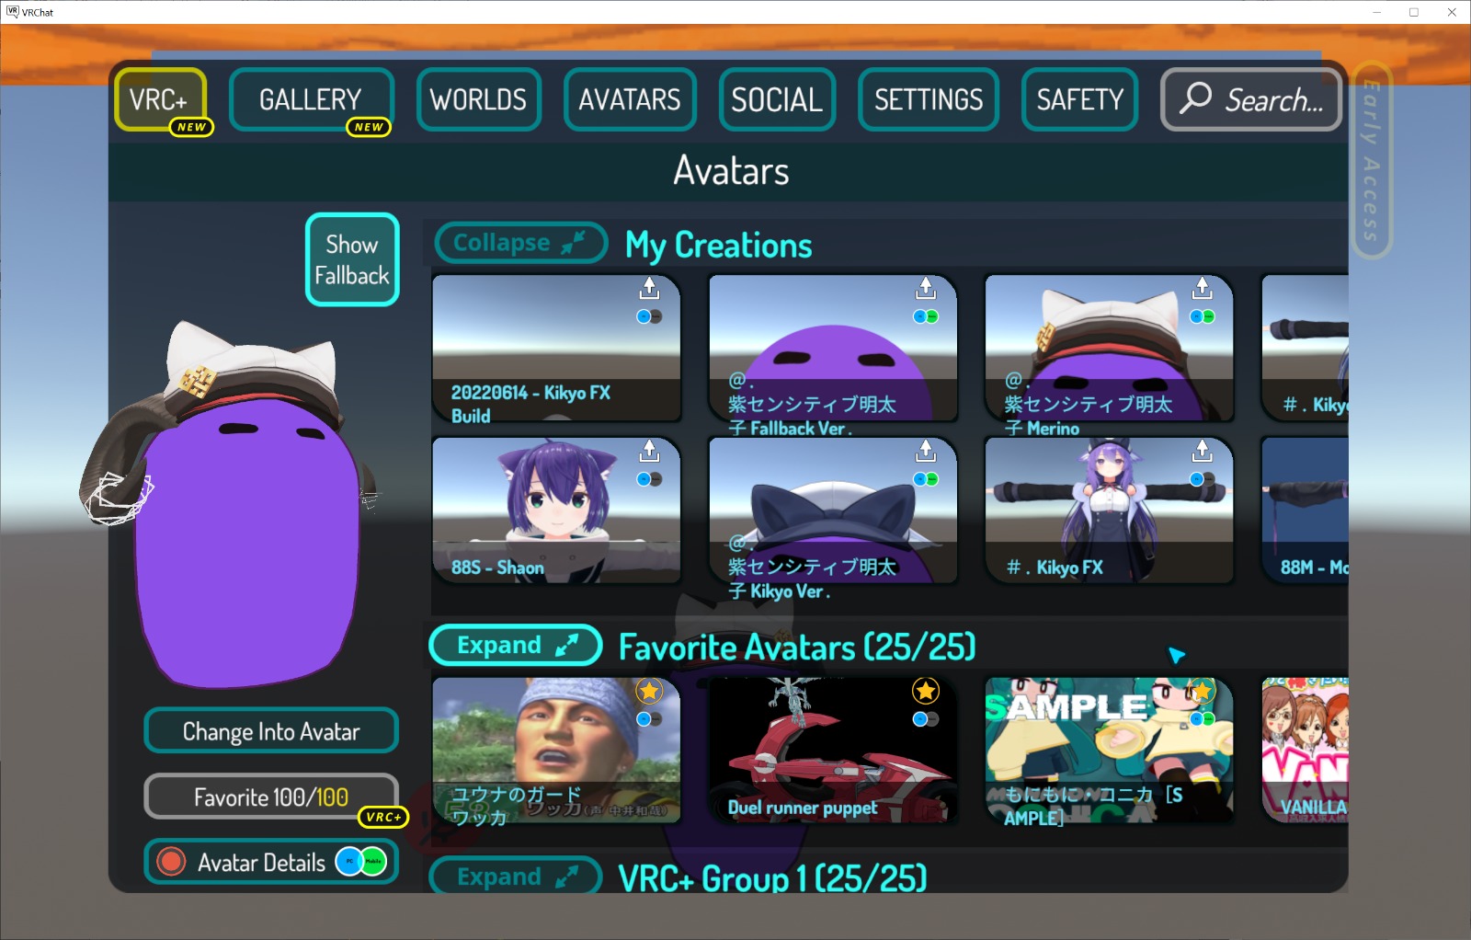1471x940 pixels.
Task: Click upload icon on Fallback Ver. avatar
Action: click(925, 289)
